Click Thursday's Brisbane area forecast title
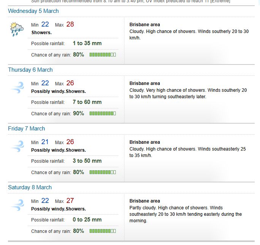 pyautogui.click(x=145, y=83)
